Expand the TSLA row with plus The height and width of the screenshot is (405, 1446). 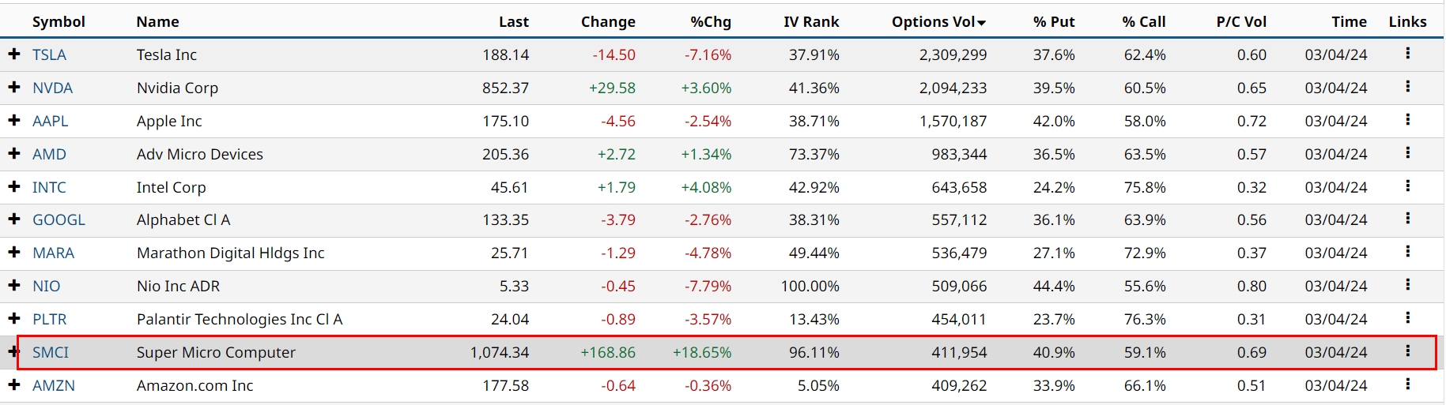(14, 54)
